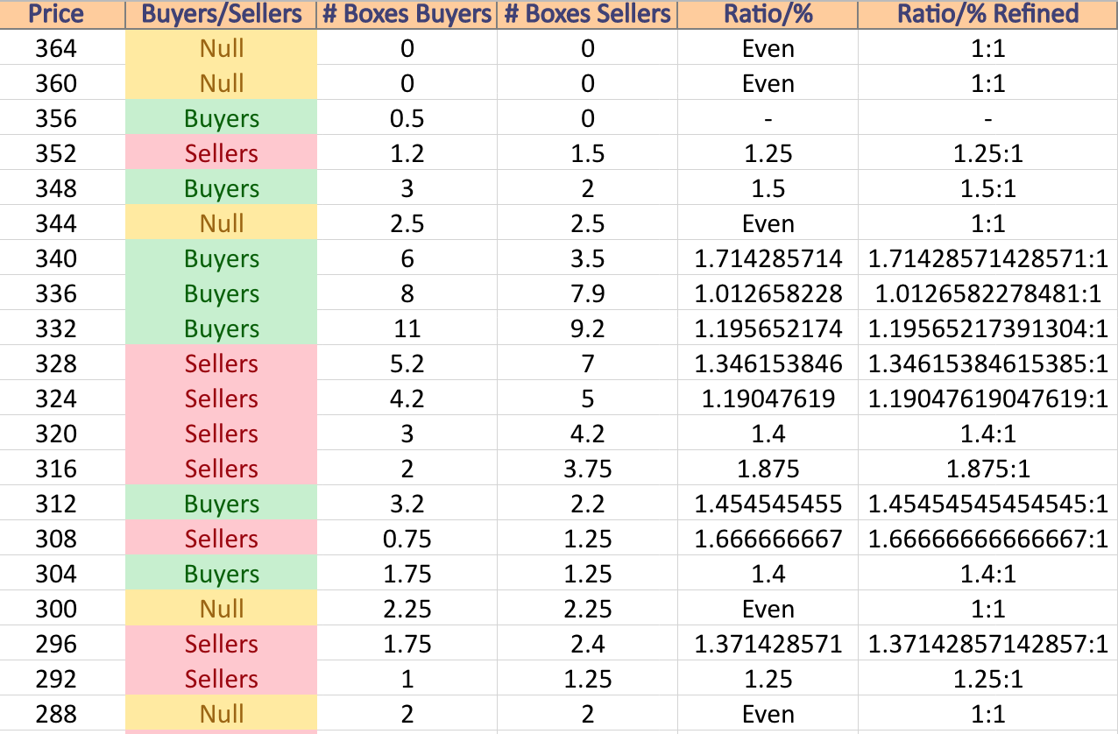
Task: Select the cell with 11 boxes buyers
Action: 407,328
